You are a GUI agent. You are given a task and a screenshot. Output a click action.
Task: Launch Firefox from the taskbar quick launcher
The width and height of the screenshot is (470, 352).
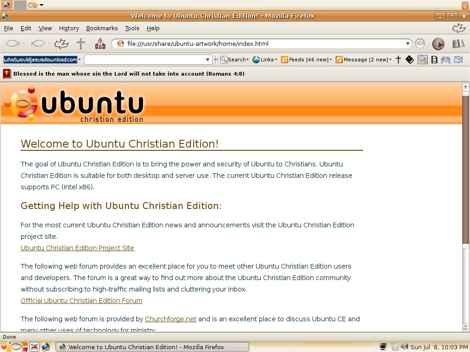coord(45,347)
